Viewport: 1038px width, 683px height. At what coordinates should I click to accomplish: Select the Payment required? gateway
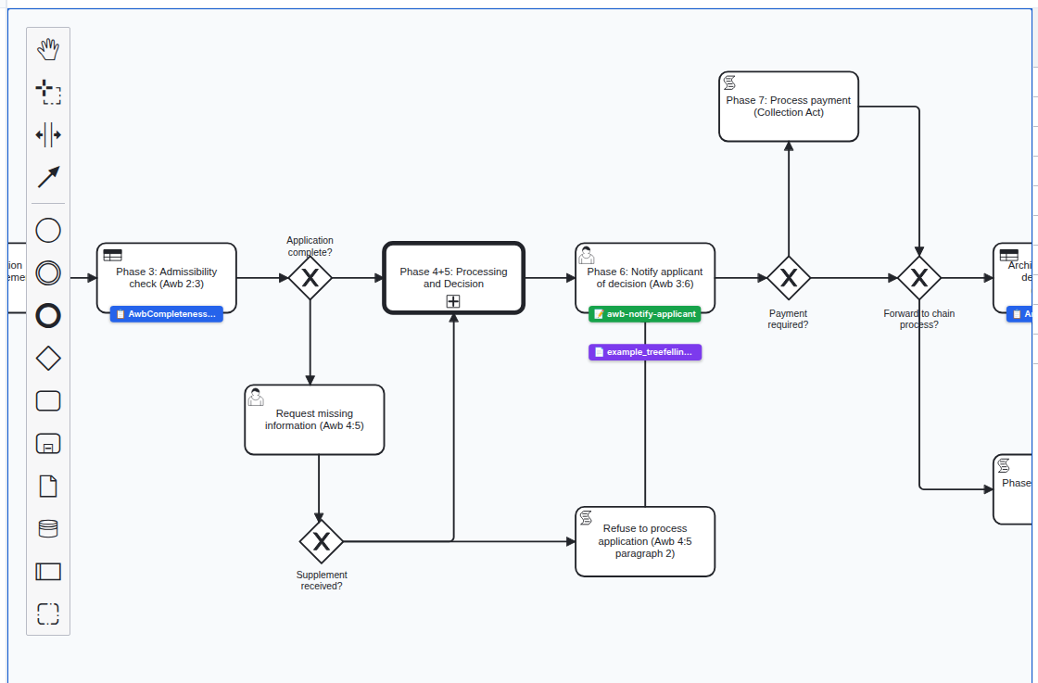tap(788, 277)
